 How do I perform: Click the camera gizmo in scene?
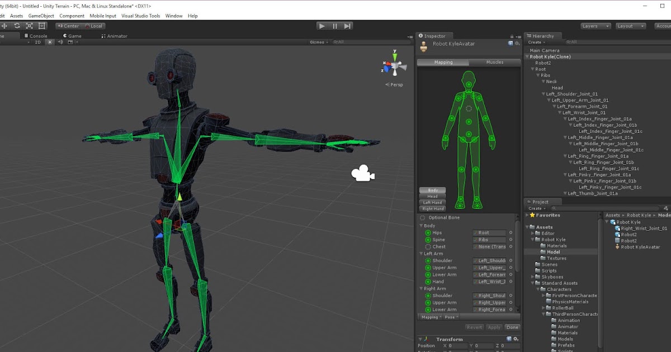click(362, 174)
